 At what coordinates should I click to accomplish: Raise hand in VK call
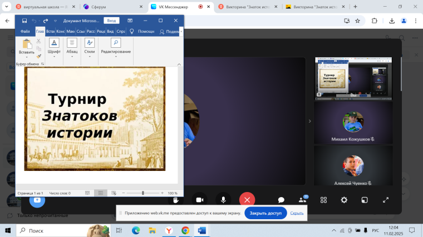tap(176, 200)
